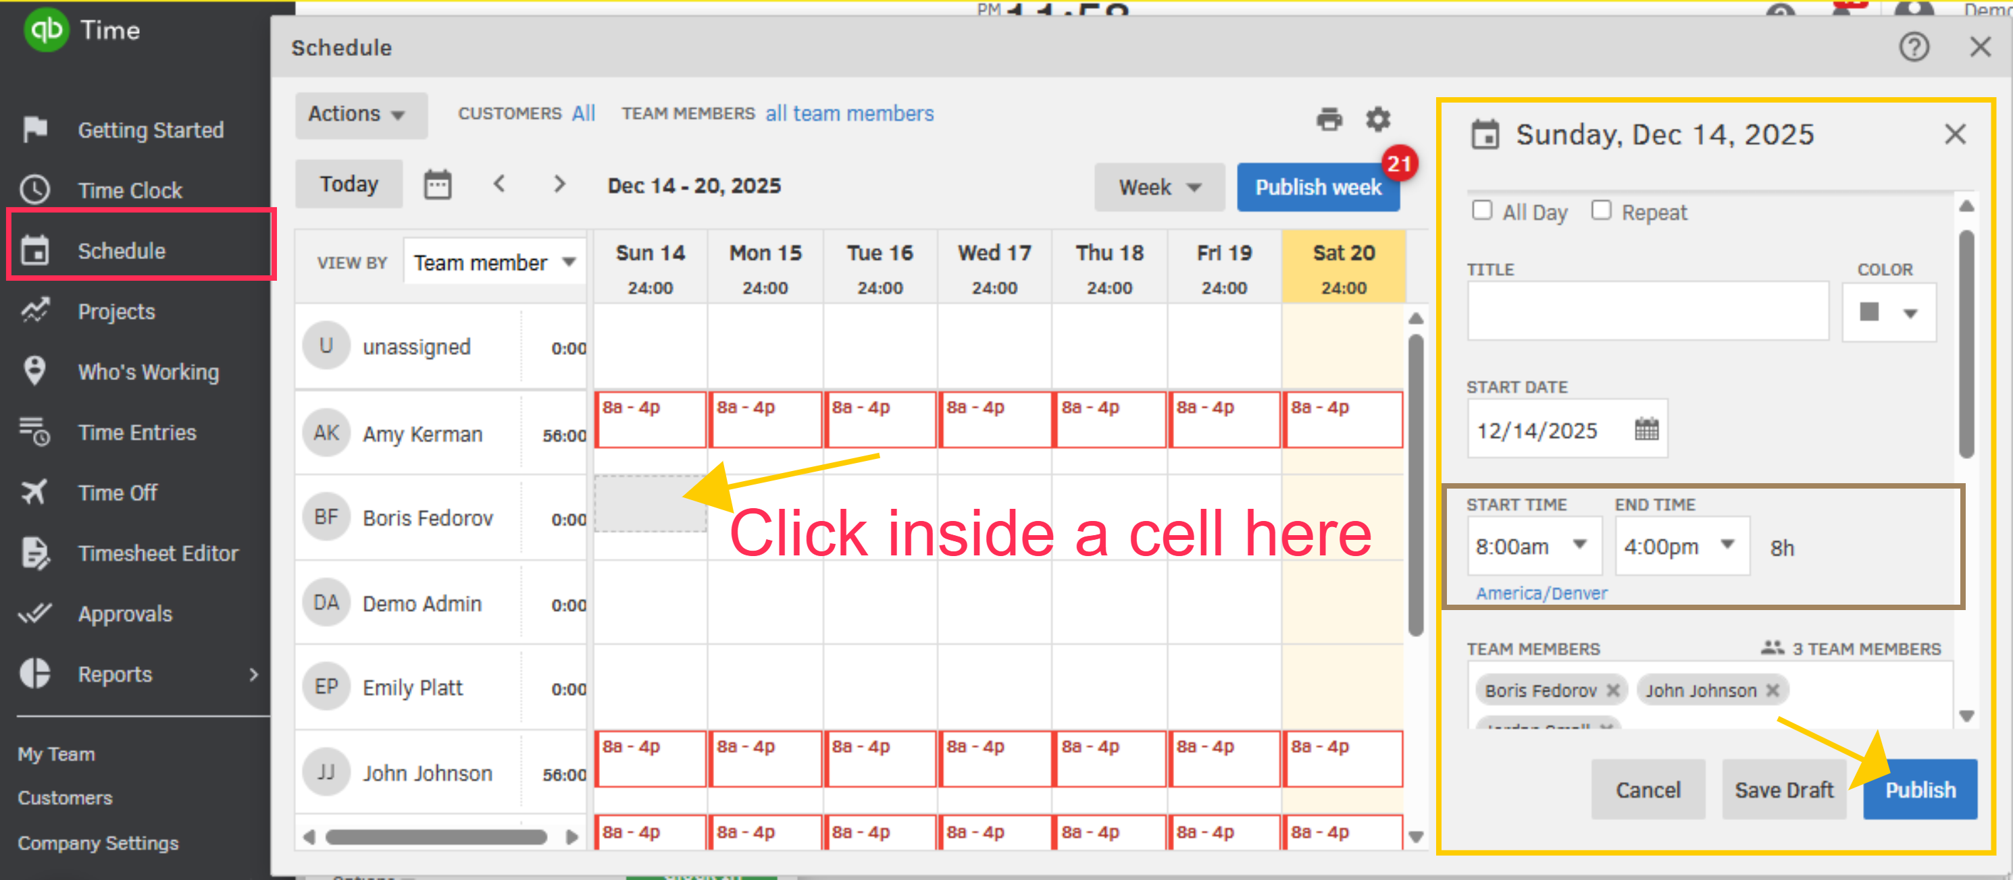This screenshot has width=2013, height=880.
Task: Click the Publish week button
Action: [1317, 188]
